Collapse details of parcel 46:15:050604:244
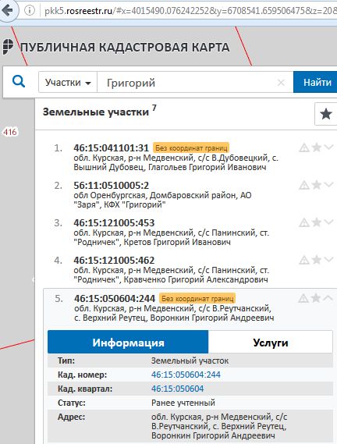This screenshot has height=444, width=337. (328, 298)
